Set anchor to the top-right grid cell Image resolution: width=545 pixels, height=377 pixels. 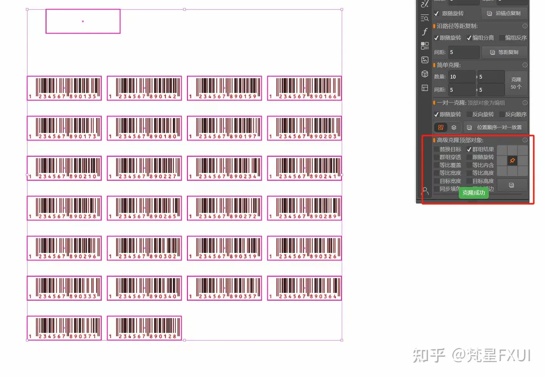pos(523,150)
